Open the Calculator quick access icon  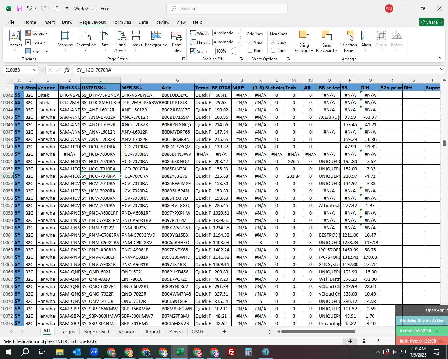(57, 8)
